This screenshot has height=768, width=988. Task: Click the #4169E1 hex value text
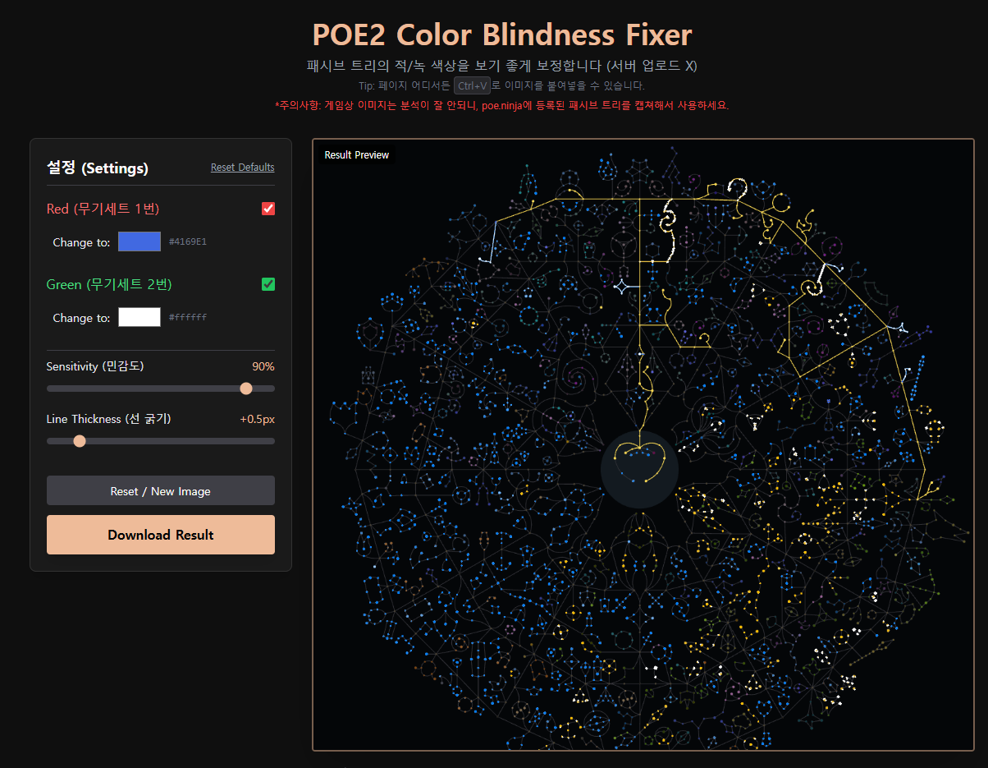(x=188, y=242)
